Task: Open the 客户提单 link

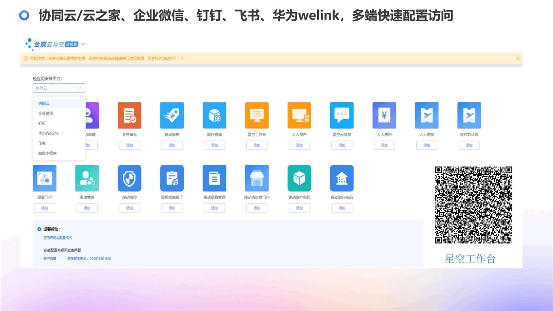Action: coord(50,259)
